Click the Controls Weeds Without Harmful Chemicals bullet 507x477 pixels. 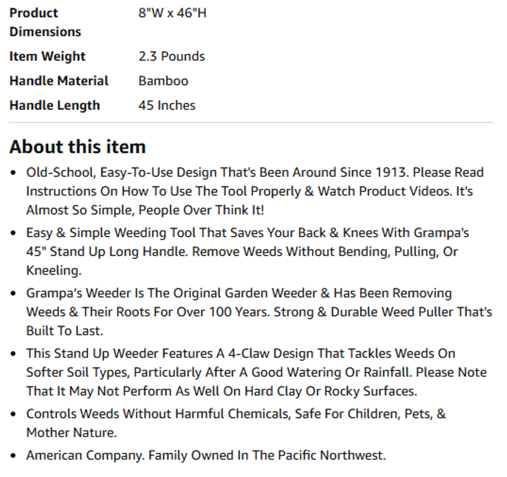(236, 423)
